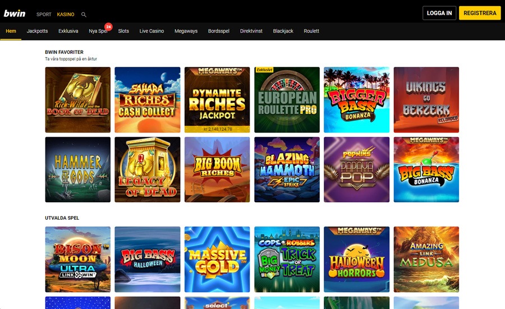Click jackpot amount kr 2,148,124.78

pos(217,129)
